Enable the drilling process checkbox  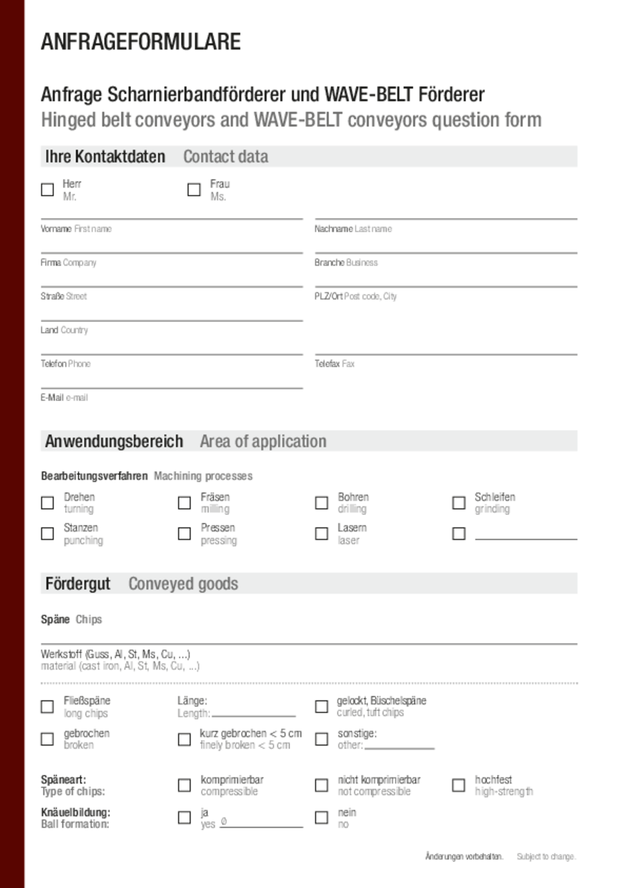tap(322, 503)
